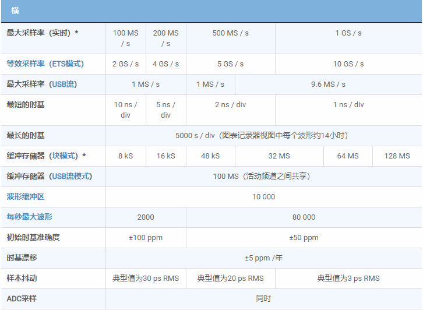This screenshot has width=423, height=310.
Task: Click the ±100 ppm accuracy cell
Action: tap(146, 237)
